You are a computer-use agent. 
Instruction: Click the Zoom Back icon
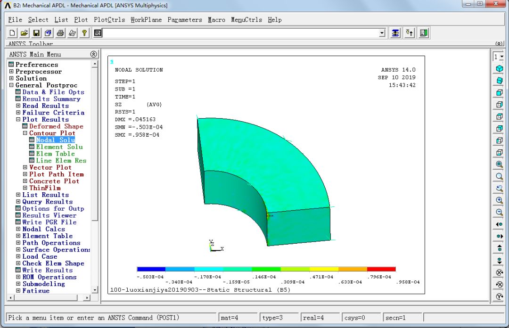coord(499,189)
